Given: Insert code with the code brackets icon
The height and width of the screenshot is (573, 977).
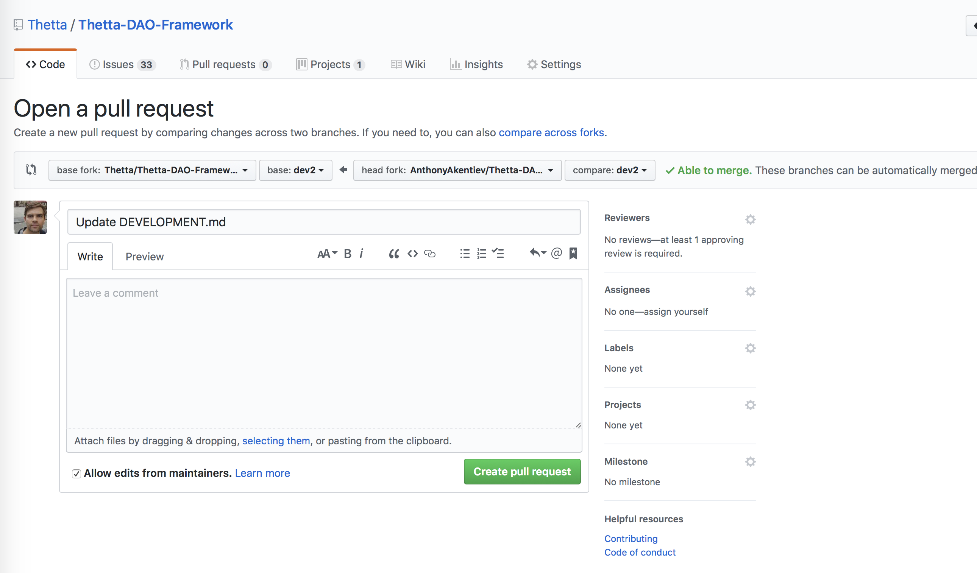Looking at the screenshot, I should (x=412, y=254).
